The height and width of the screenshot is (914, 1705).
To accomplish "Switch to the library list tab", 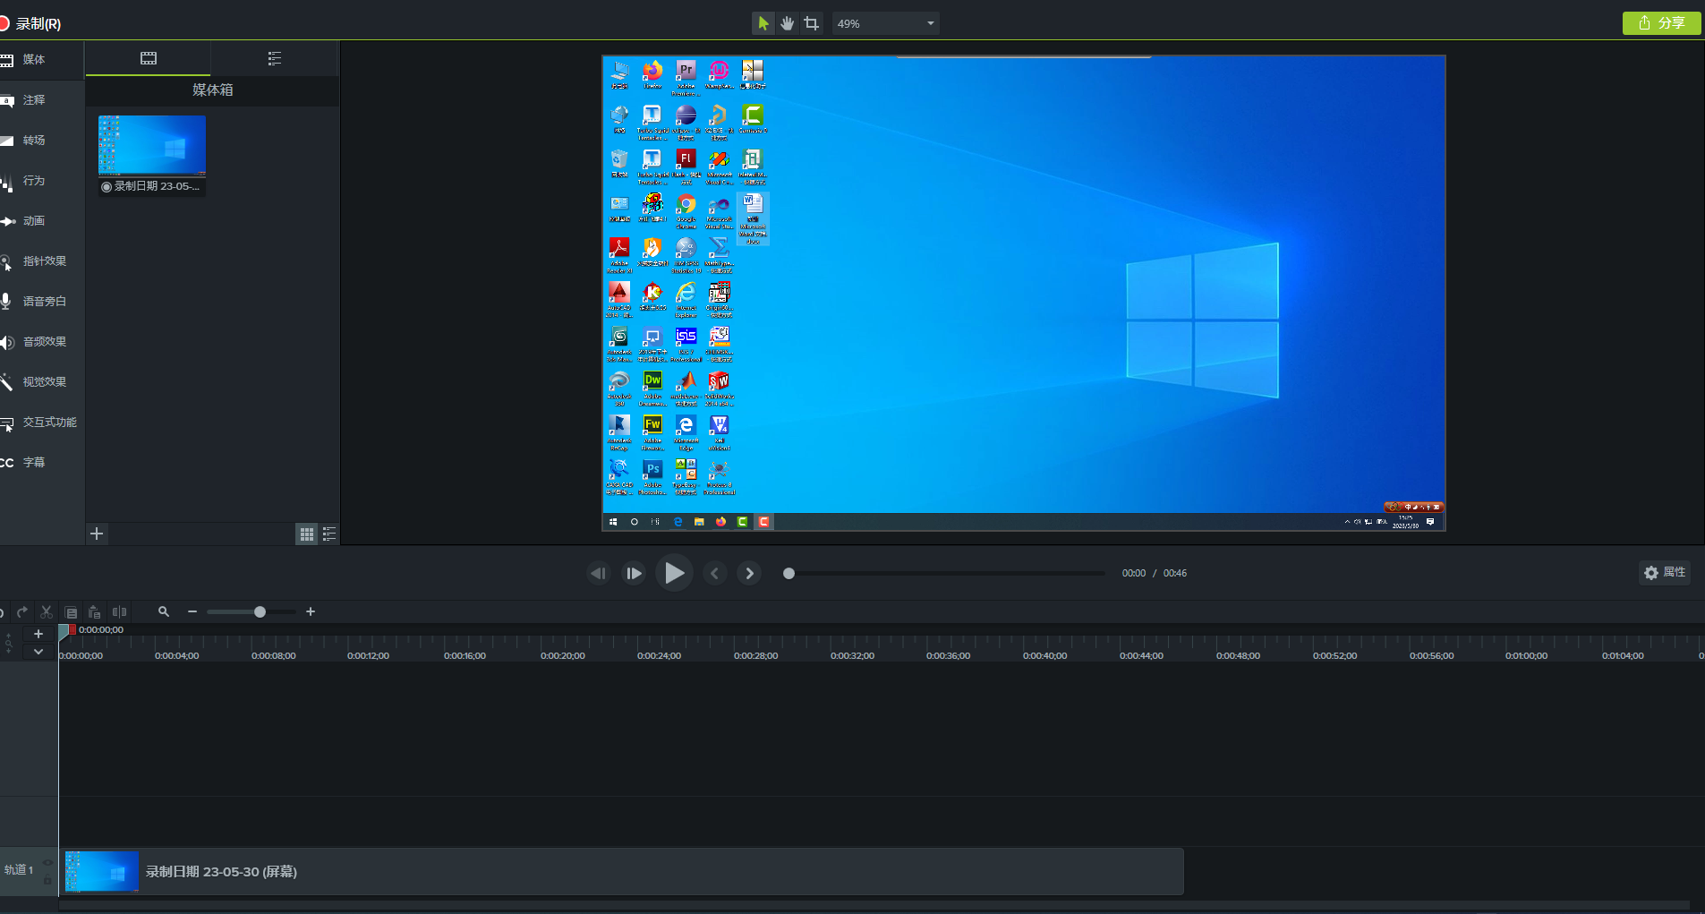I will click(x=275, y=58).
